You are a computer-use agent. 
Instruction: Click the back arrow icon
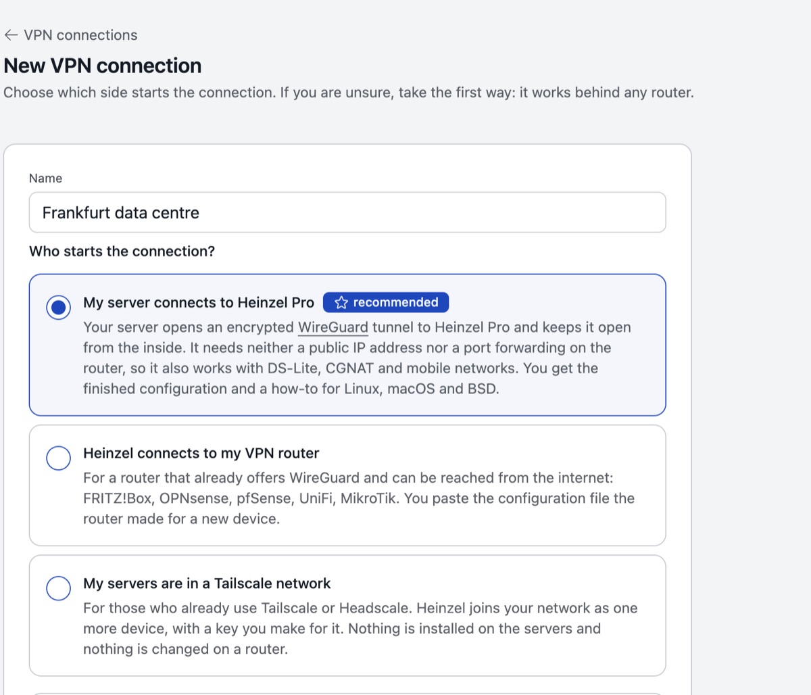[11, 35]
